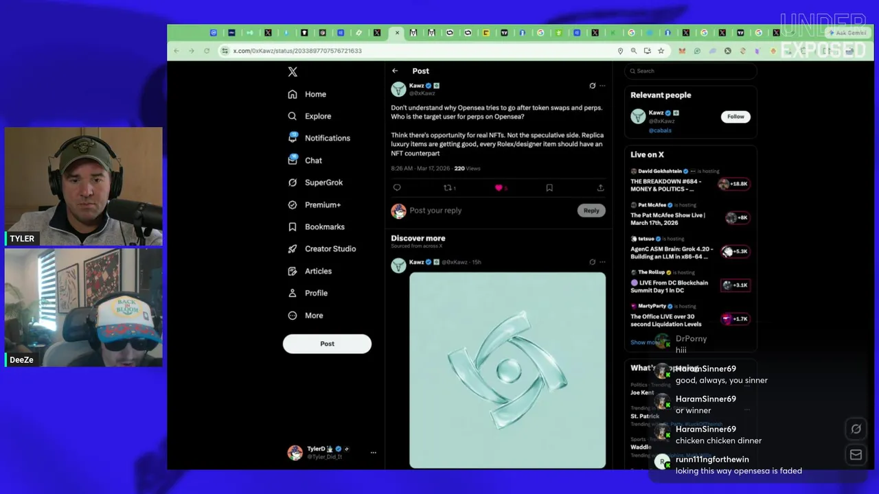The height and width of the screenshot is (494, 879).
Task: Follow Kawz in Relevant people
Action: (735, 117)
